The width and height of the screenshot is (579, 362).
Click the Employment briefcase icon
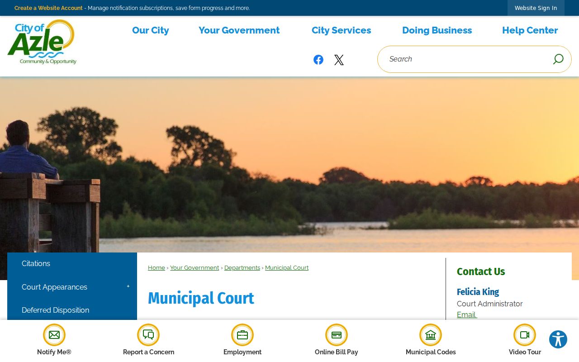[242, 335]
